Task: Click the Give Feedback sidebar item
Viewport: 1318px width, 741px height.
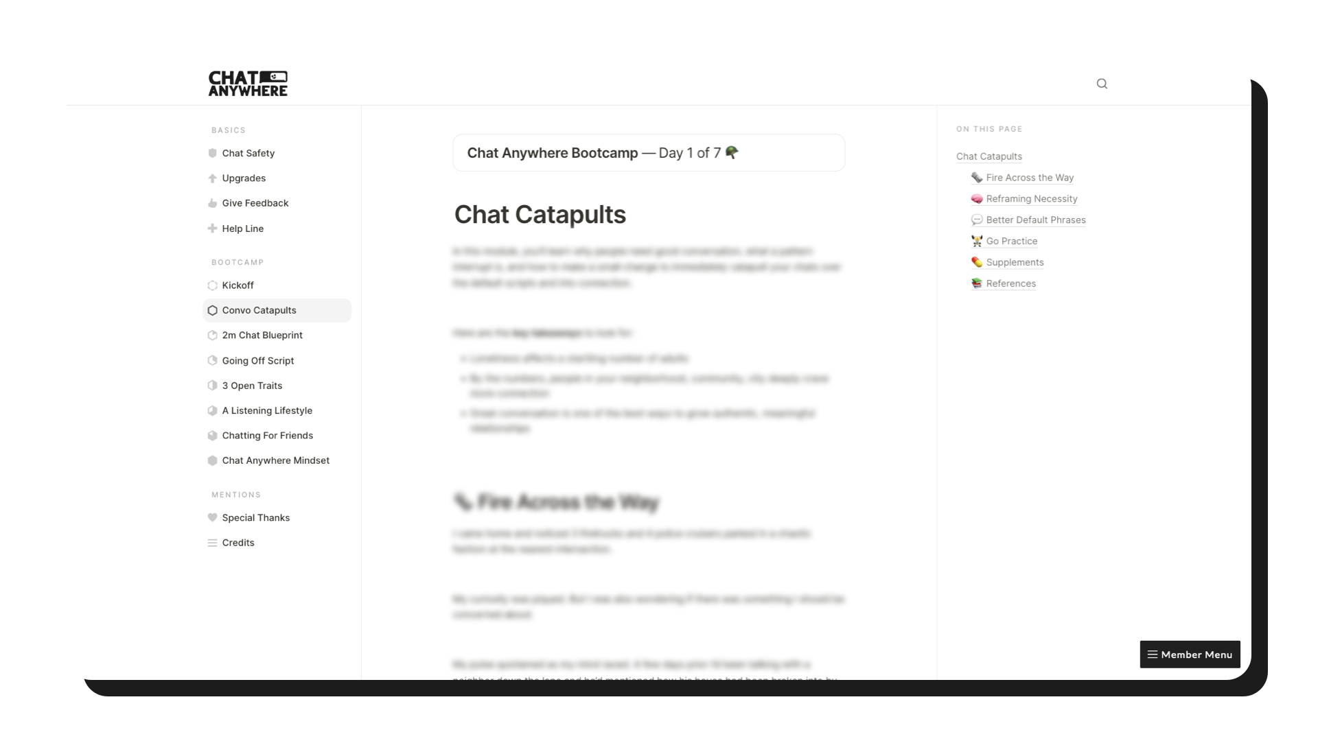Action: tap(255, 202)
